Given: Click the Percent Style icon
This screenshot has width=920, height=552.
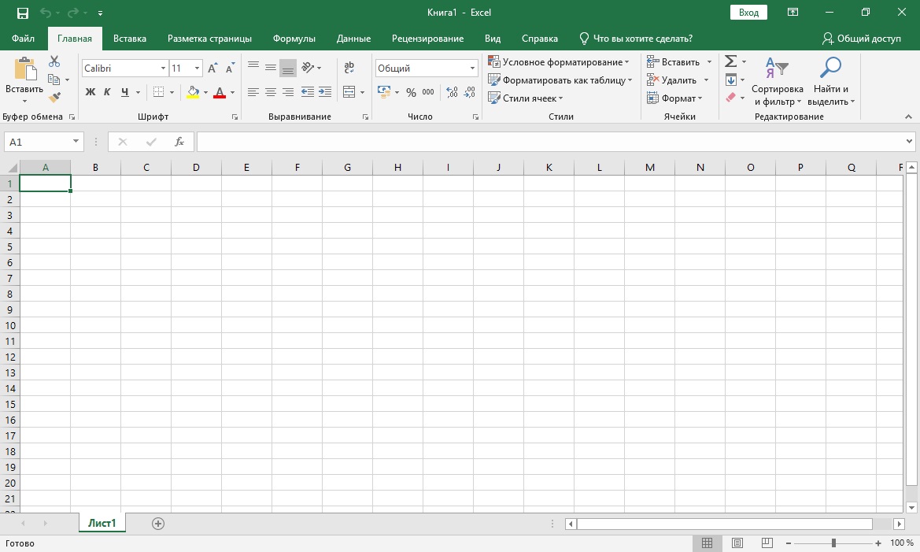Looking at the screenshot, I should pyautogui.click(x=411, y=92).
